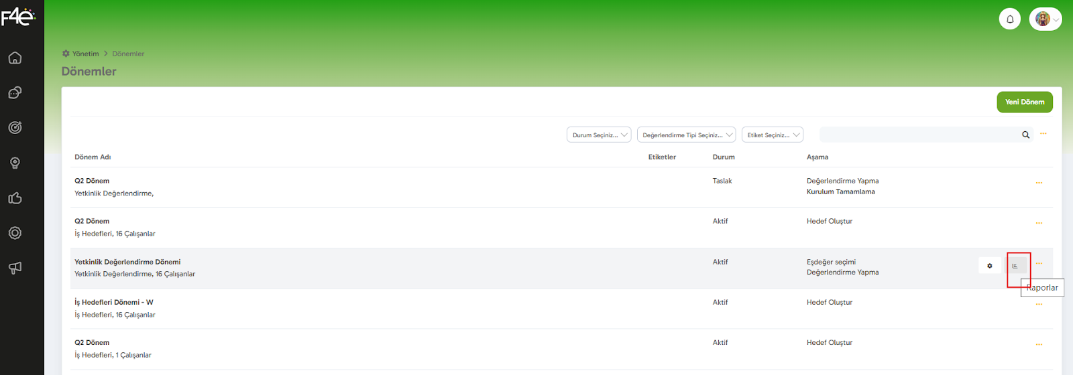Open the notification bell

(1010, 19)
